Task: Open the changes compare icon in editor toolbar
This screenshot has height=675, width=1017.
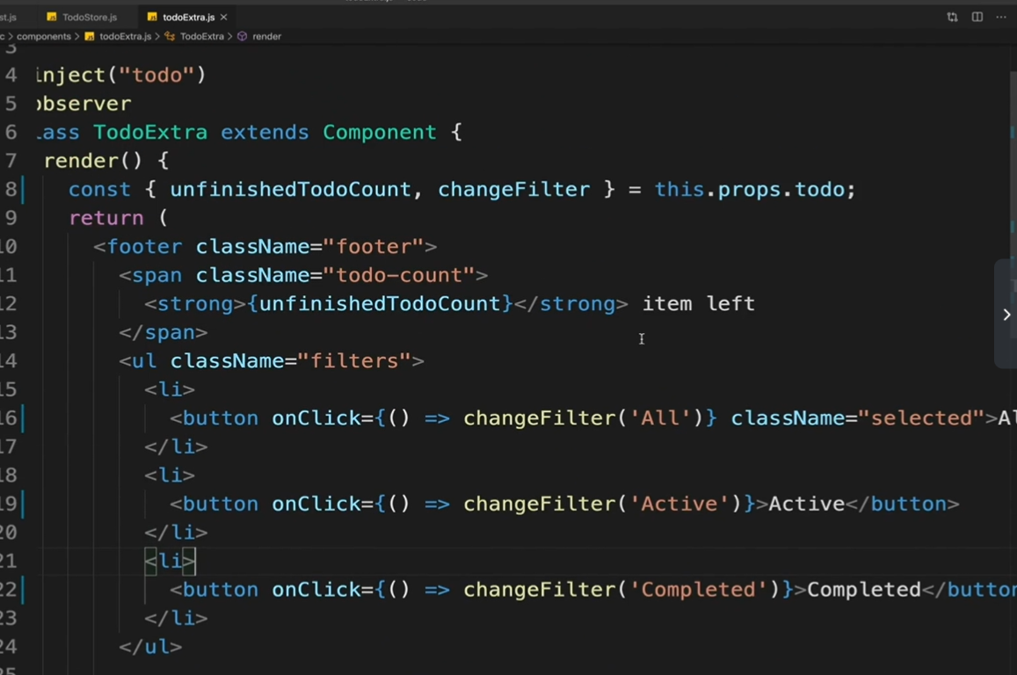Action: tap(952, 17)
